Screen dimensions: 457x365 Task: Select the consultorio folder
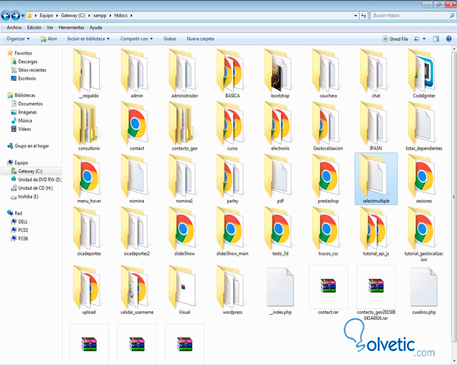(89, 126)
